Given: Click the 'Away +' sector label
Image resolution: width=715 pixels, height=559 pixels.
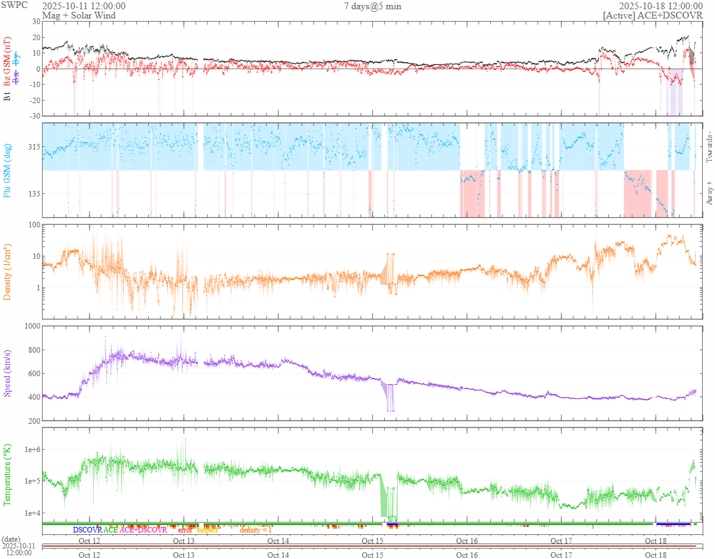Looking at the screenshot, I should pos(709,193).
